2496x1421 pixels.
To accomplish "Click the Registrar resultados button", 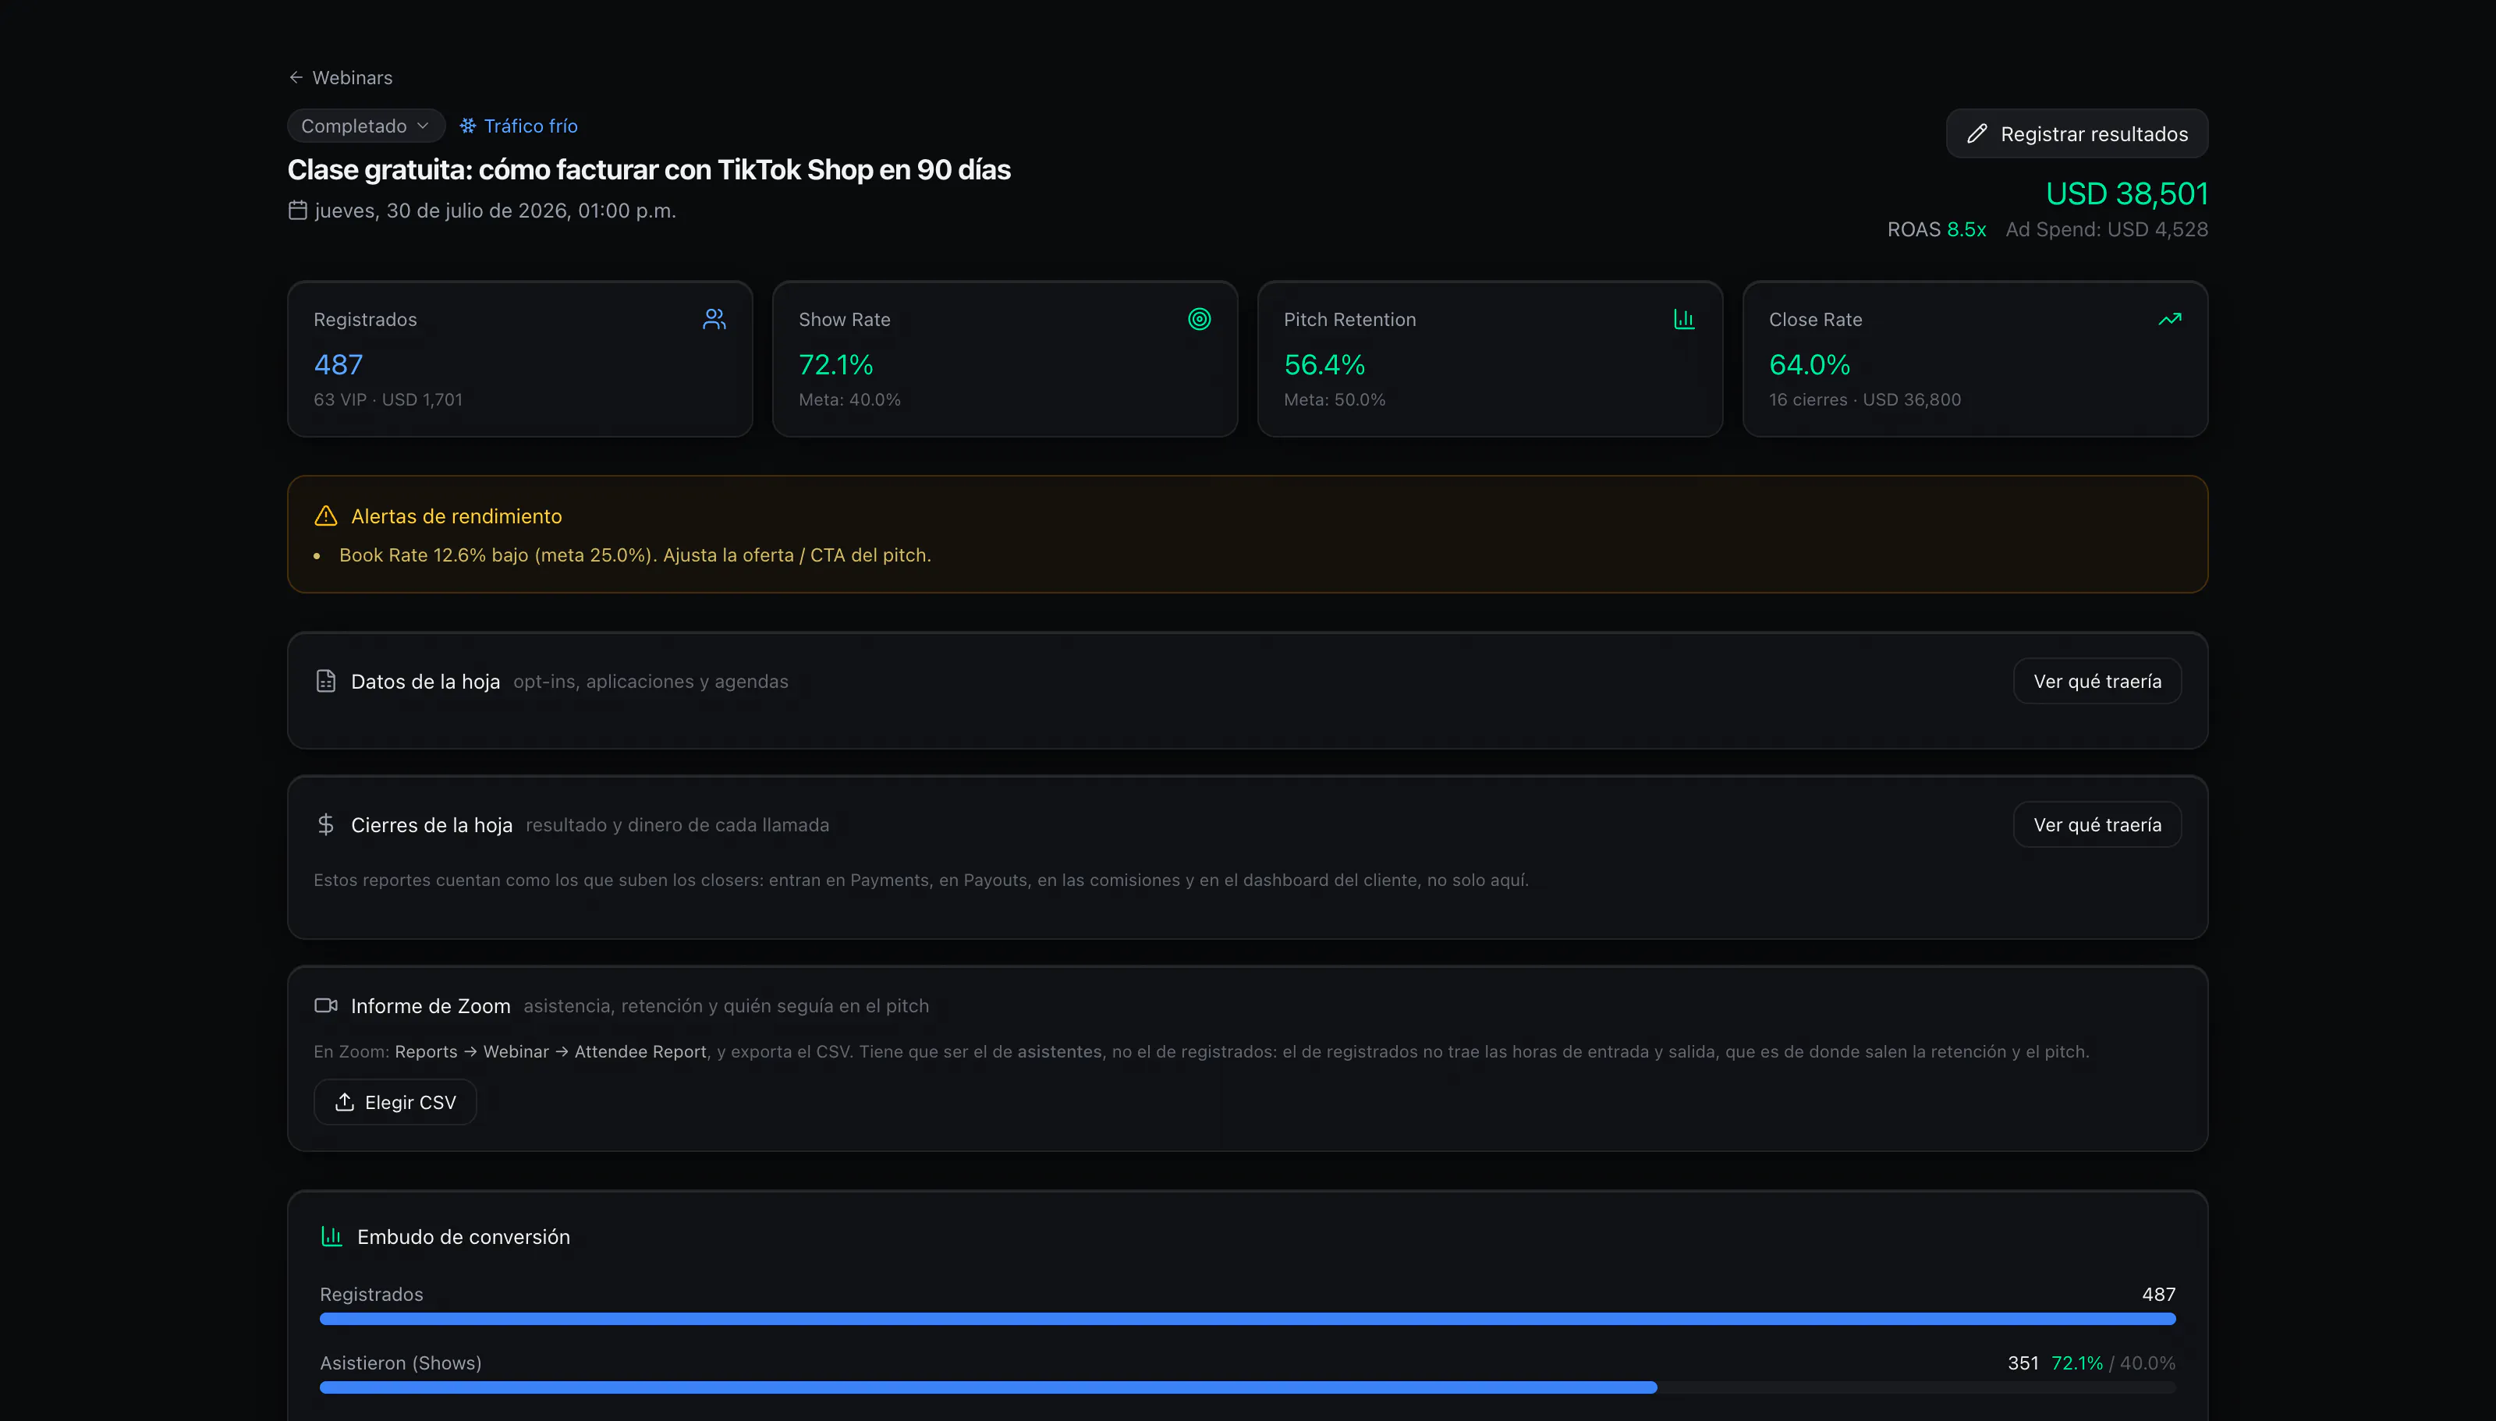I will (x=2076, y=133).
